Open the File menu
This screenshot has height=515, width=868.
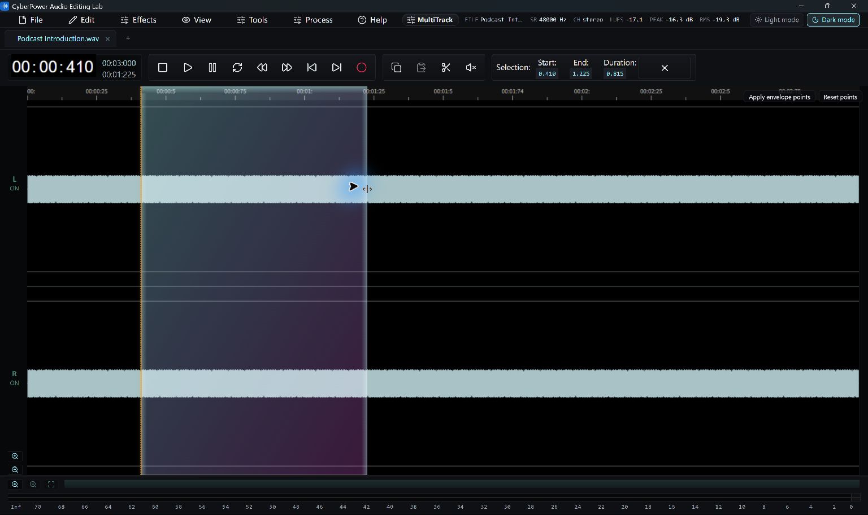click(31, 20)
